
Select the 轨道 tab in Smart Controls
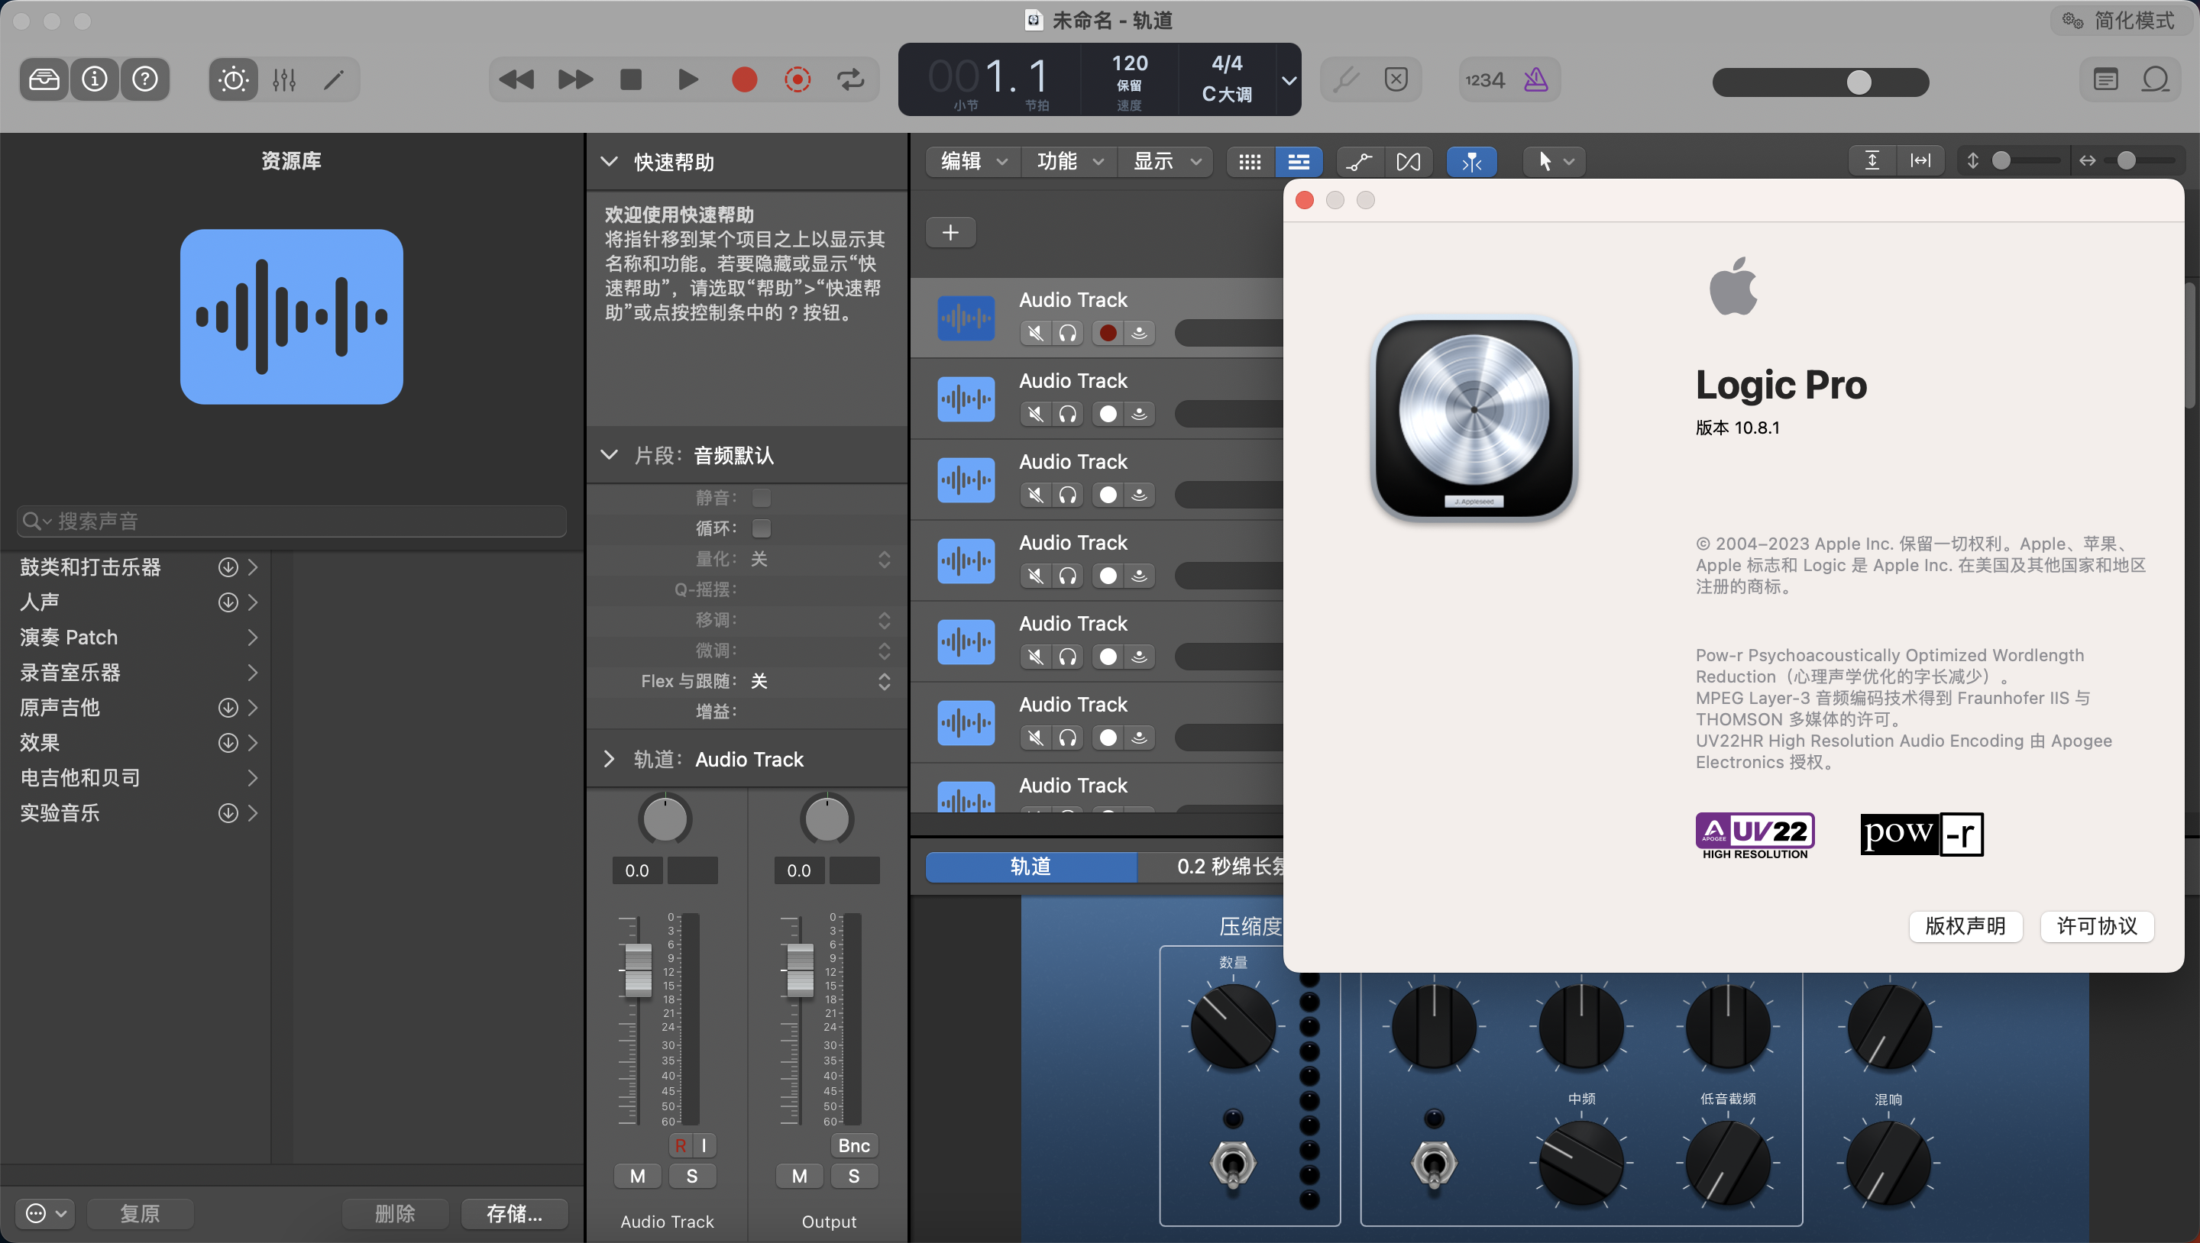point(1030,867)
